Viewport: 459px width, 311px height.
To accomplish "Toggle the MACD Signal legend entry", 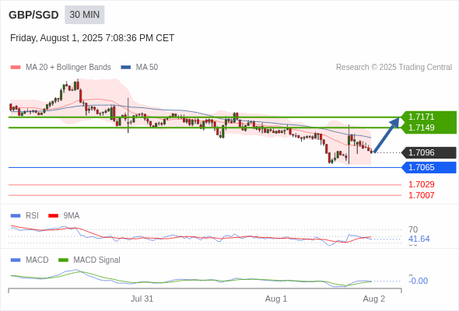I will click(x=89, y=260).
